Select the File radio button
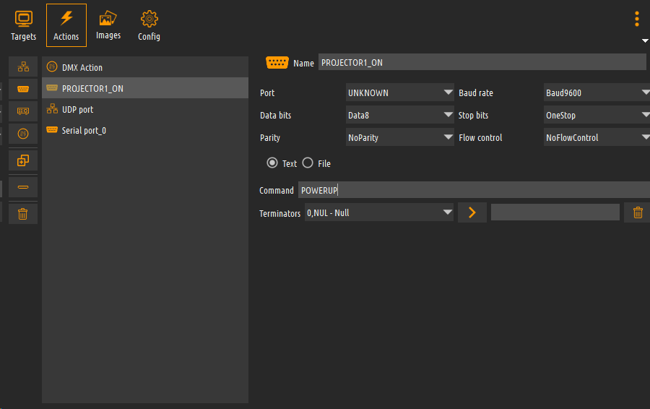The image size is (650, 409). pyautogui.click(x=308, y=163)
